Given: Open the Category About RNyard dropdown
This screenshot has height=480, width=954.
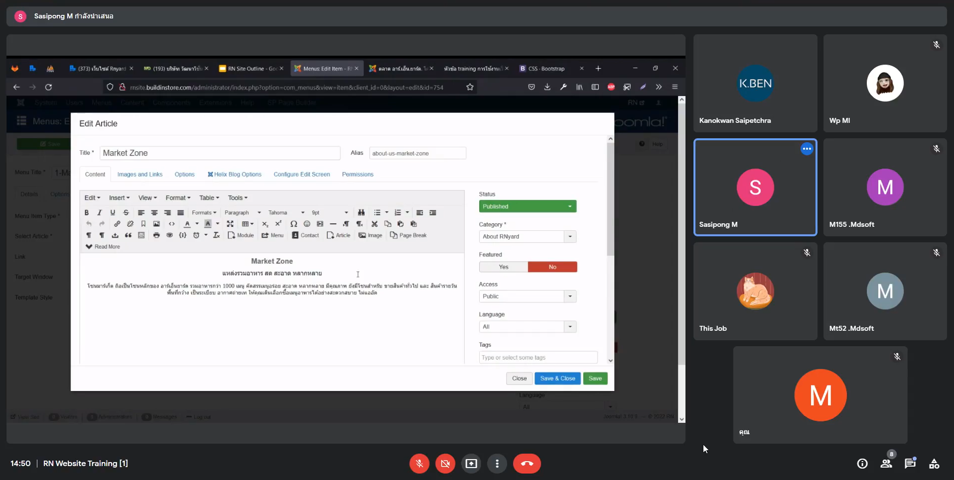Looking at the screenshot, I should tap(528, 237).
